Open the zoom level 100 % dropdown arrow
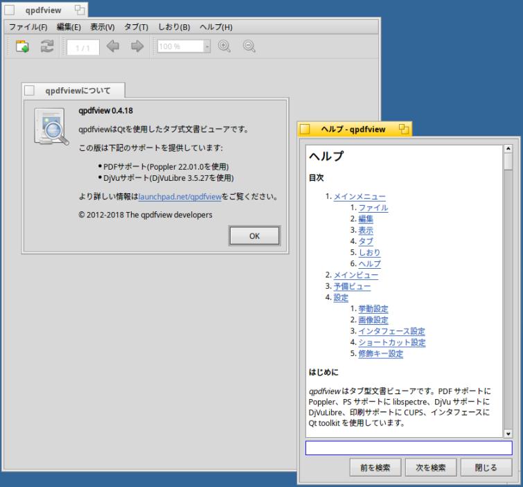This screenshot has height=487, width=523. (207, 46)
